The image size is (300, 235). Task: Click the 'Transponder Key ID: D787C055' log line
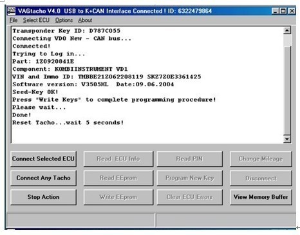coord(66,31)
